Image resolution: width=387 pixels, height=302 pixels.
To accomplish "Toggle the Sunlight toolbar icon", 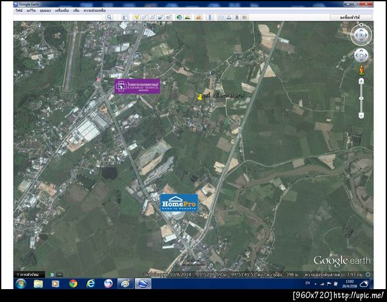I will 187,17.
